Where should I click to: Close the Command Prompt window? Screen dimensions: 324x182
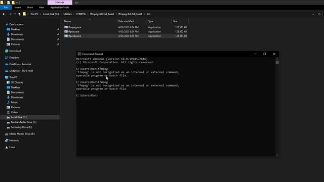pyautogui.click(x=274, y=54)
